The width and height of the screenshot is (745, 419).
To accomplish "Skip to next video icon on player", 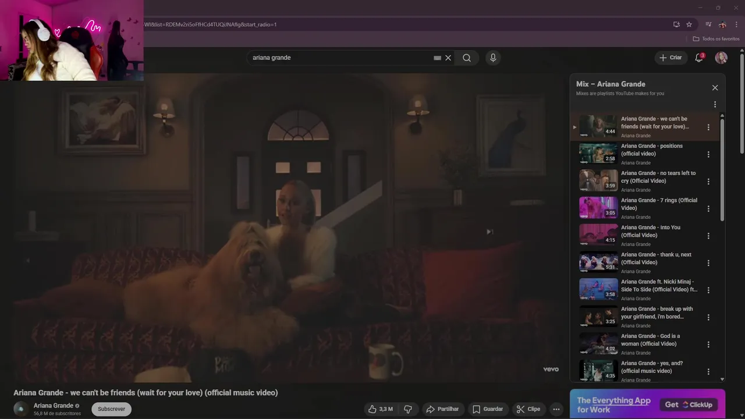I will (489, 232).
